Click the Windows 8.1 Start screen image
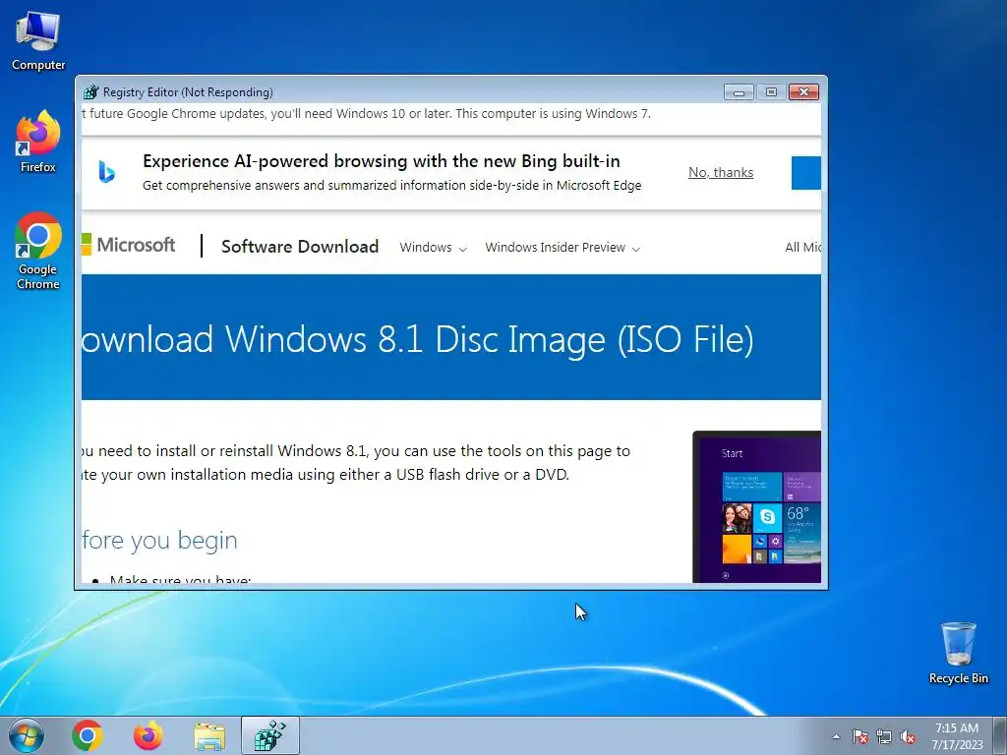Image resolution: width=1007 pixels, height=755 pixels. point(756,506)
